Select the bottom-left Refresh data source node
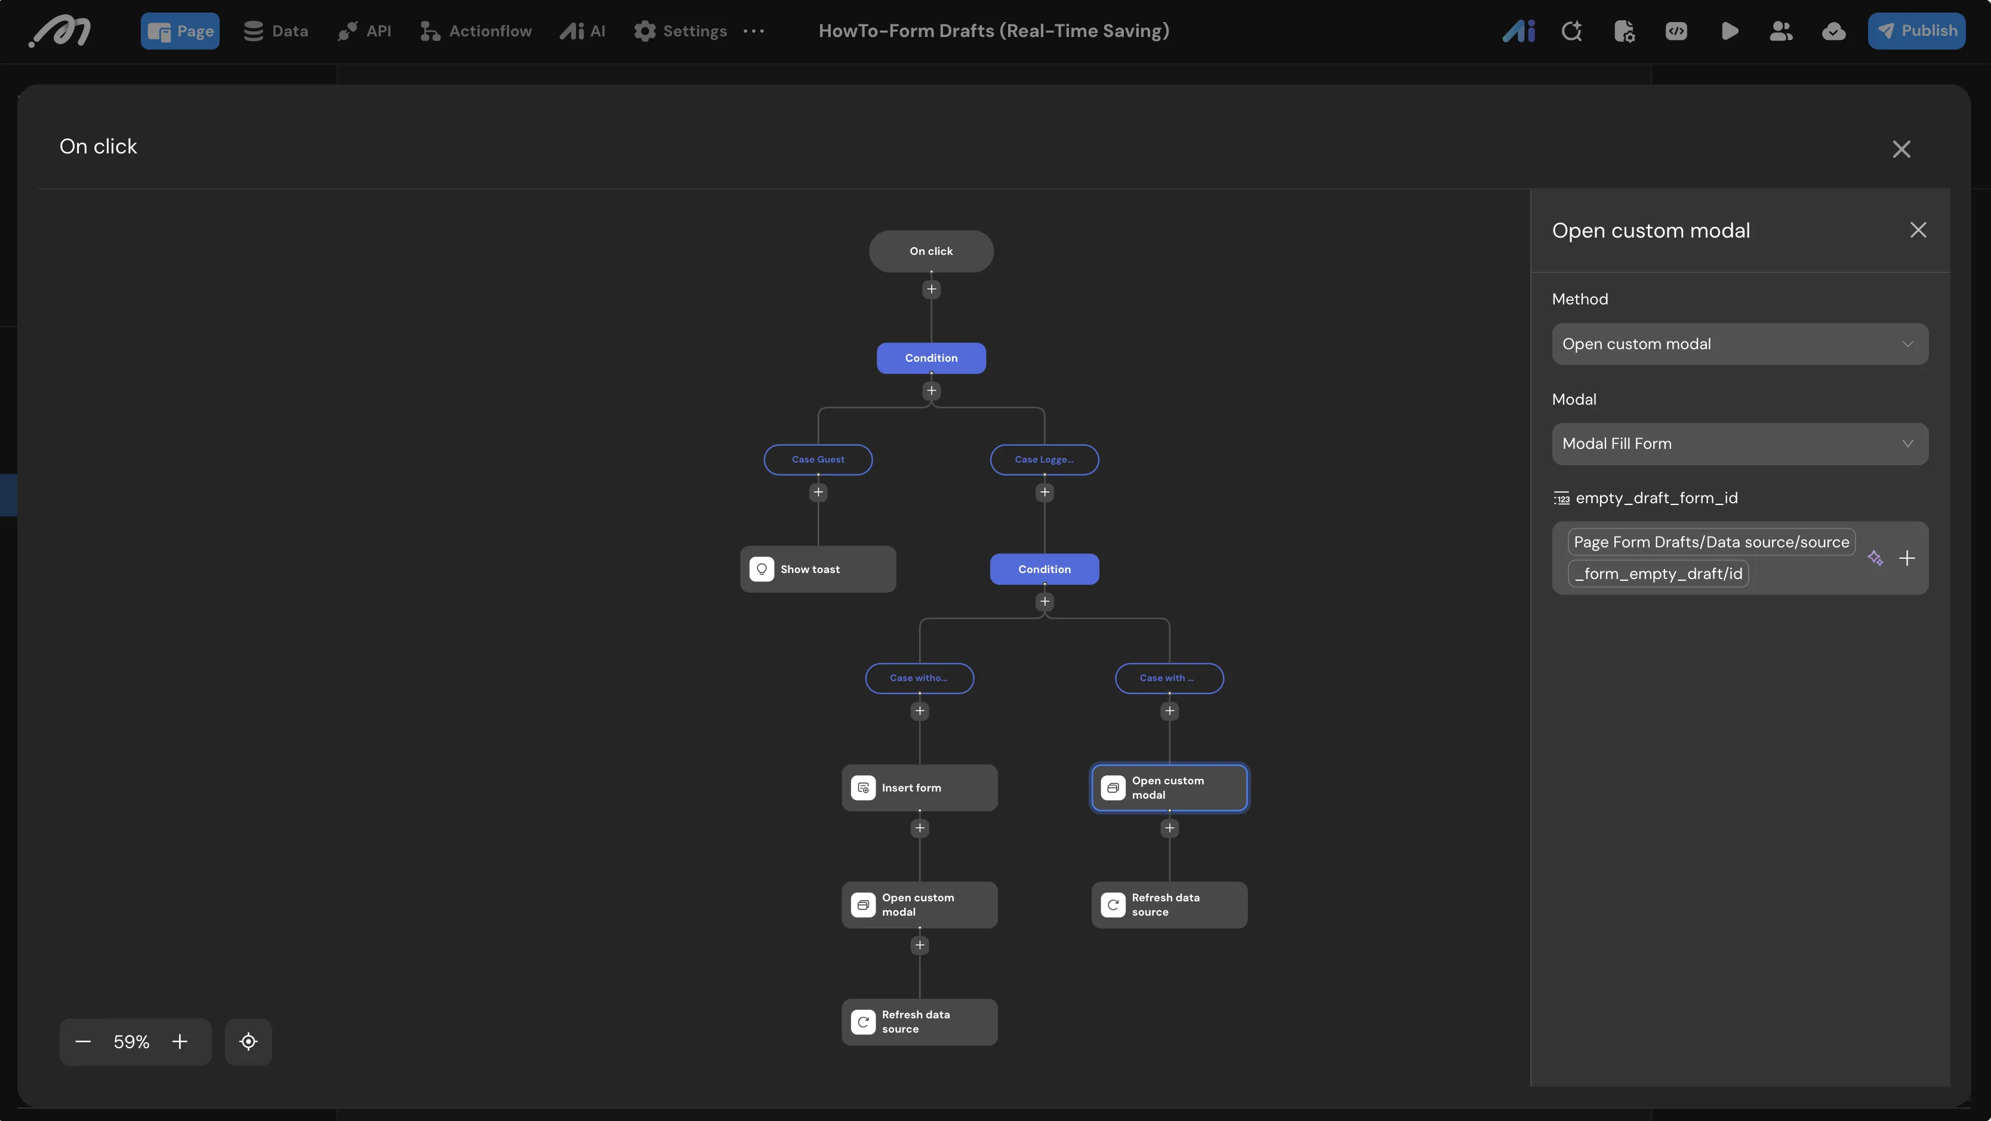 tap(919, 1022)
